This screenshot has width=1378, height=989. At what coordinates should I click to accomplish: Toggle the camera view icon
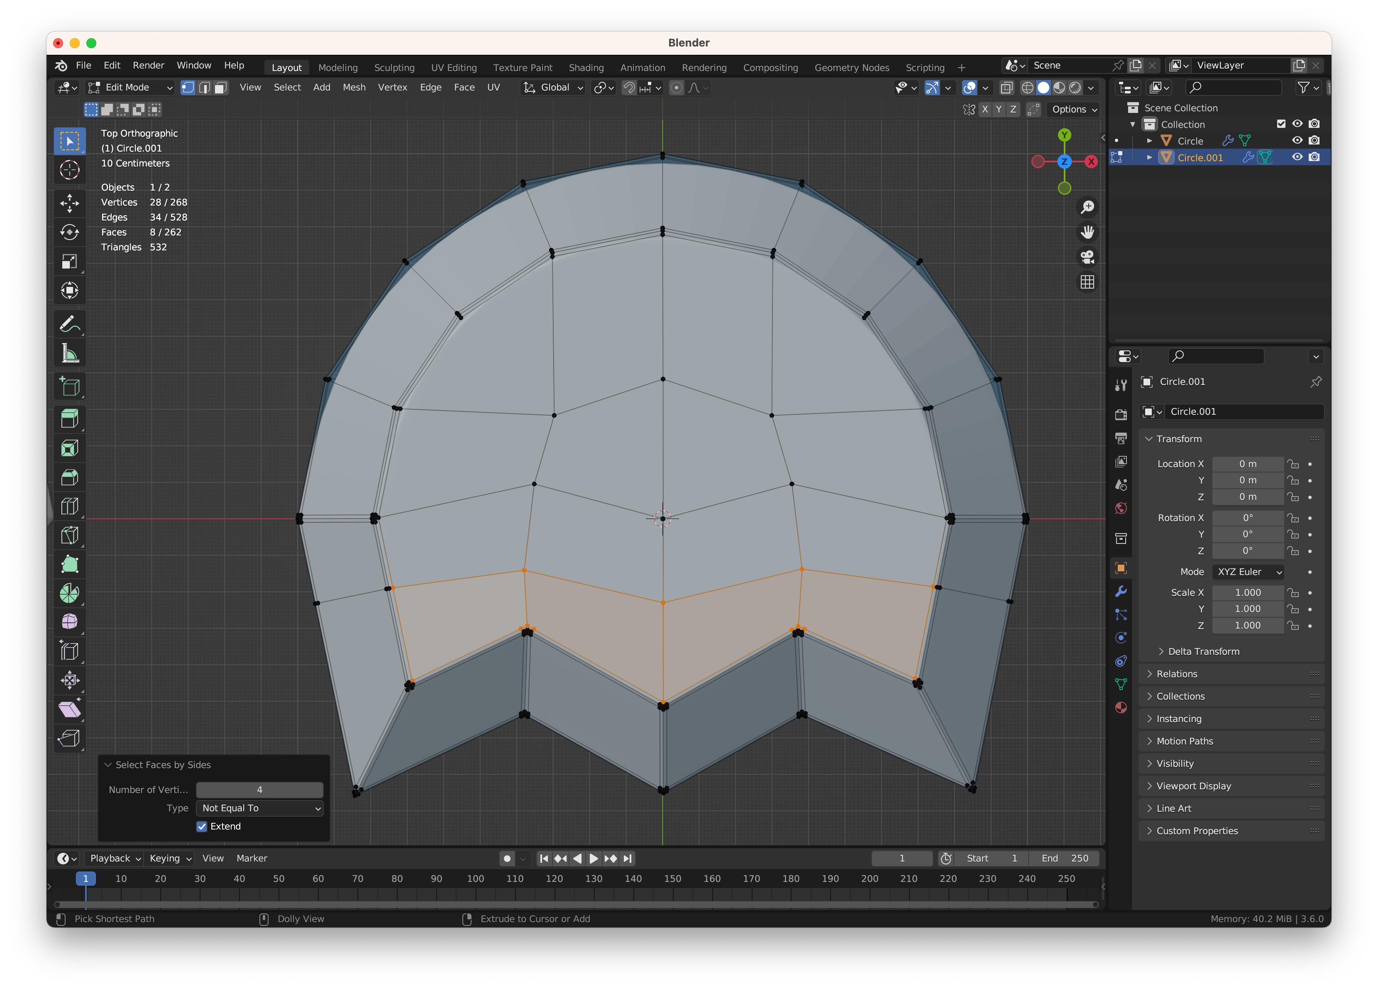pos(1087,257)
